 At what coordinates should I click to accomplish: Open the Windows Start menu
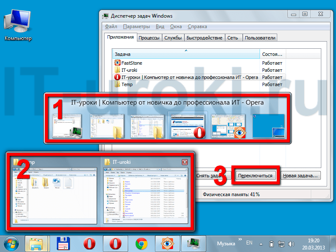coord(11,244)
